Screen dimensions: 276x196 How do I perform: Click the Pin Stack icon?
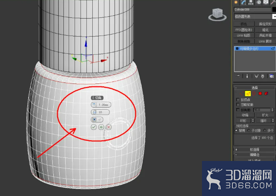tap(238, 76)
